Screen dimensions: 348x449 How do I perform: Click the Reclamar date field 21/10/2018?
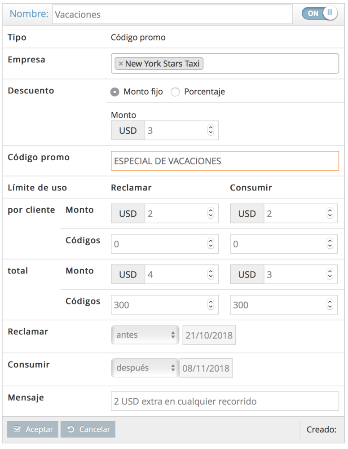coord(209,335)
